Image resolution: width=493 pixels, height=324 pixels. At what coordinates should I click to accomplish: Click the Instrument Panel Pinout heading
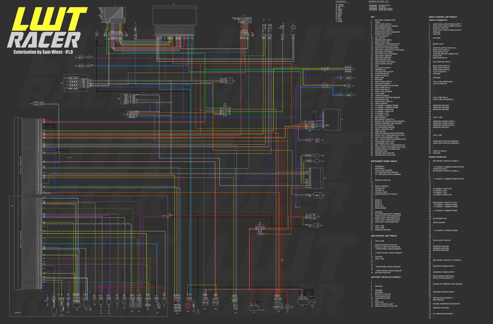click(x=384, y=161)
